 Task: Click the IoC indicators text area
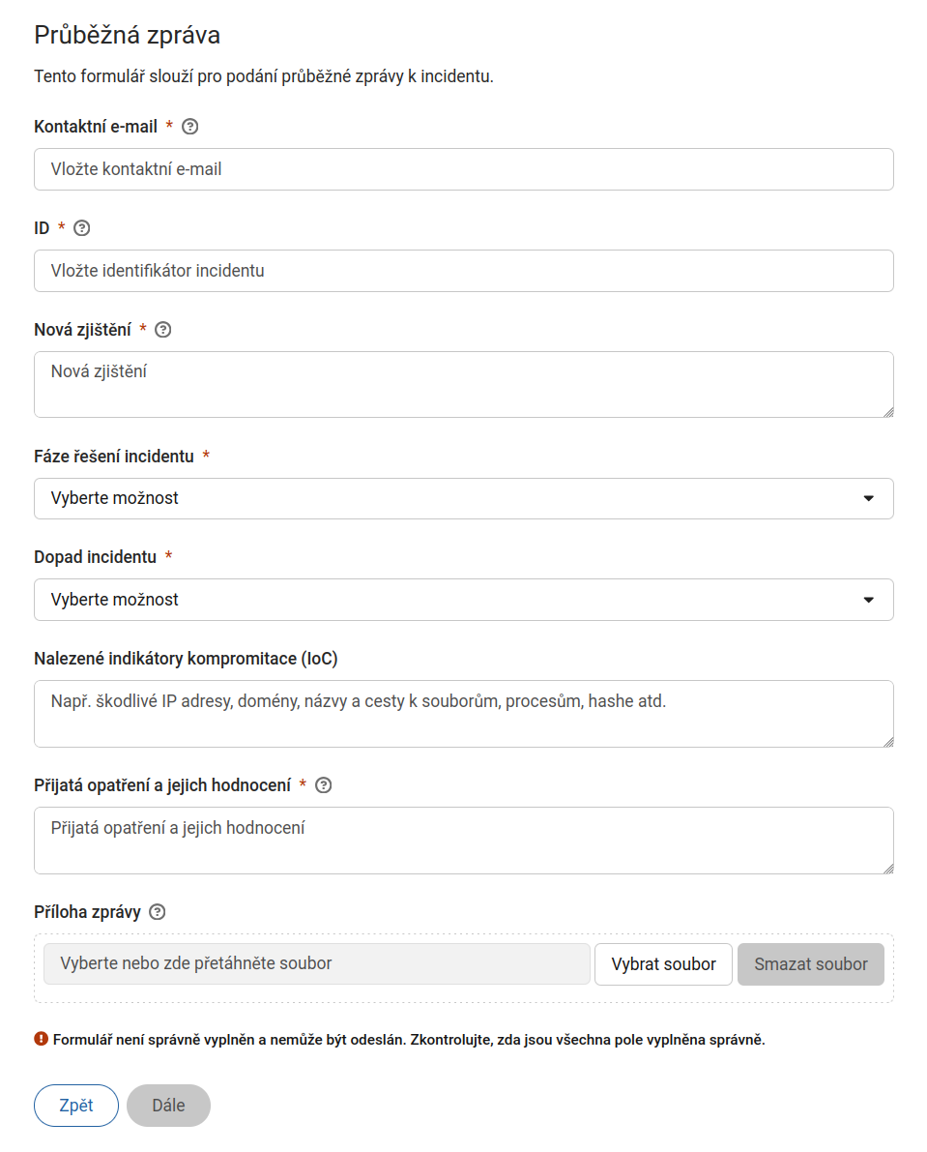464,714
